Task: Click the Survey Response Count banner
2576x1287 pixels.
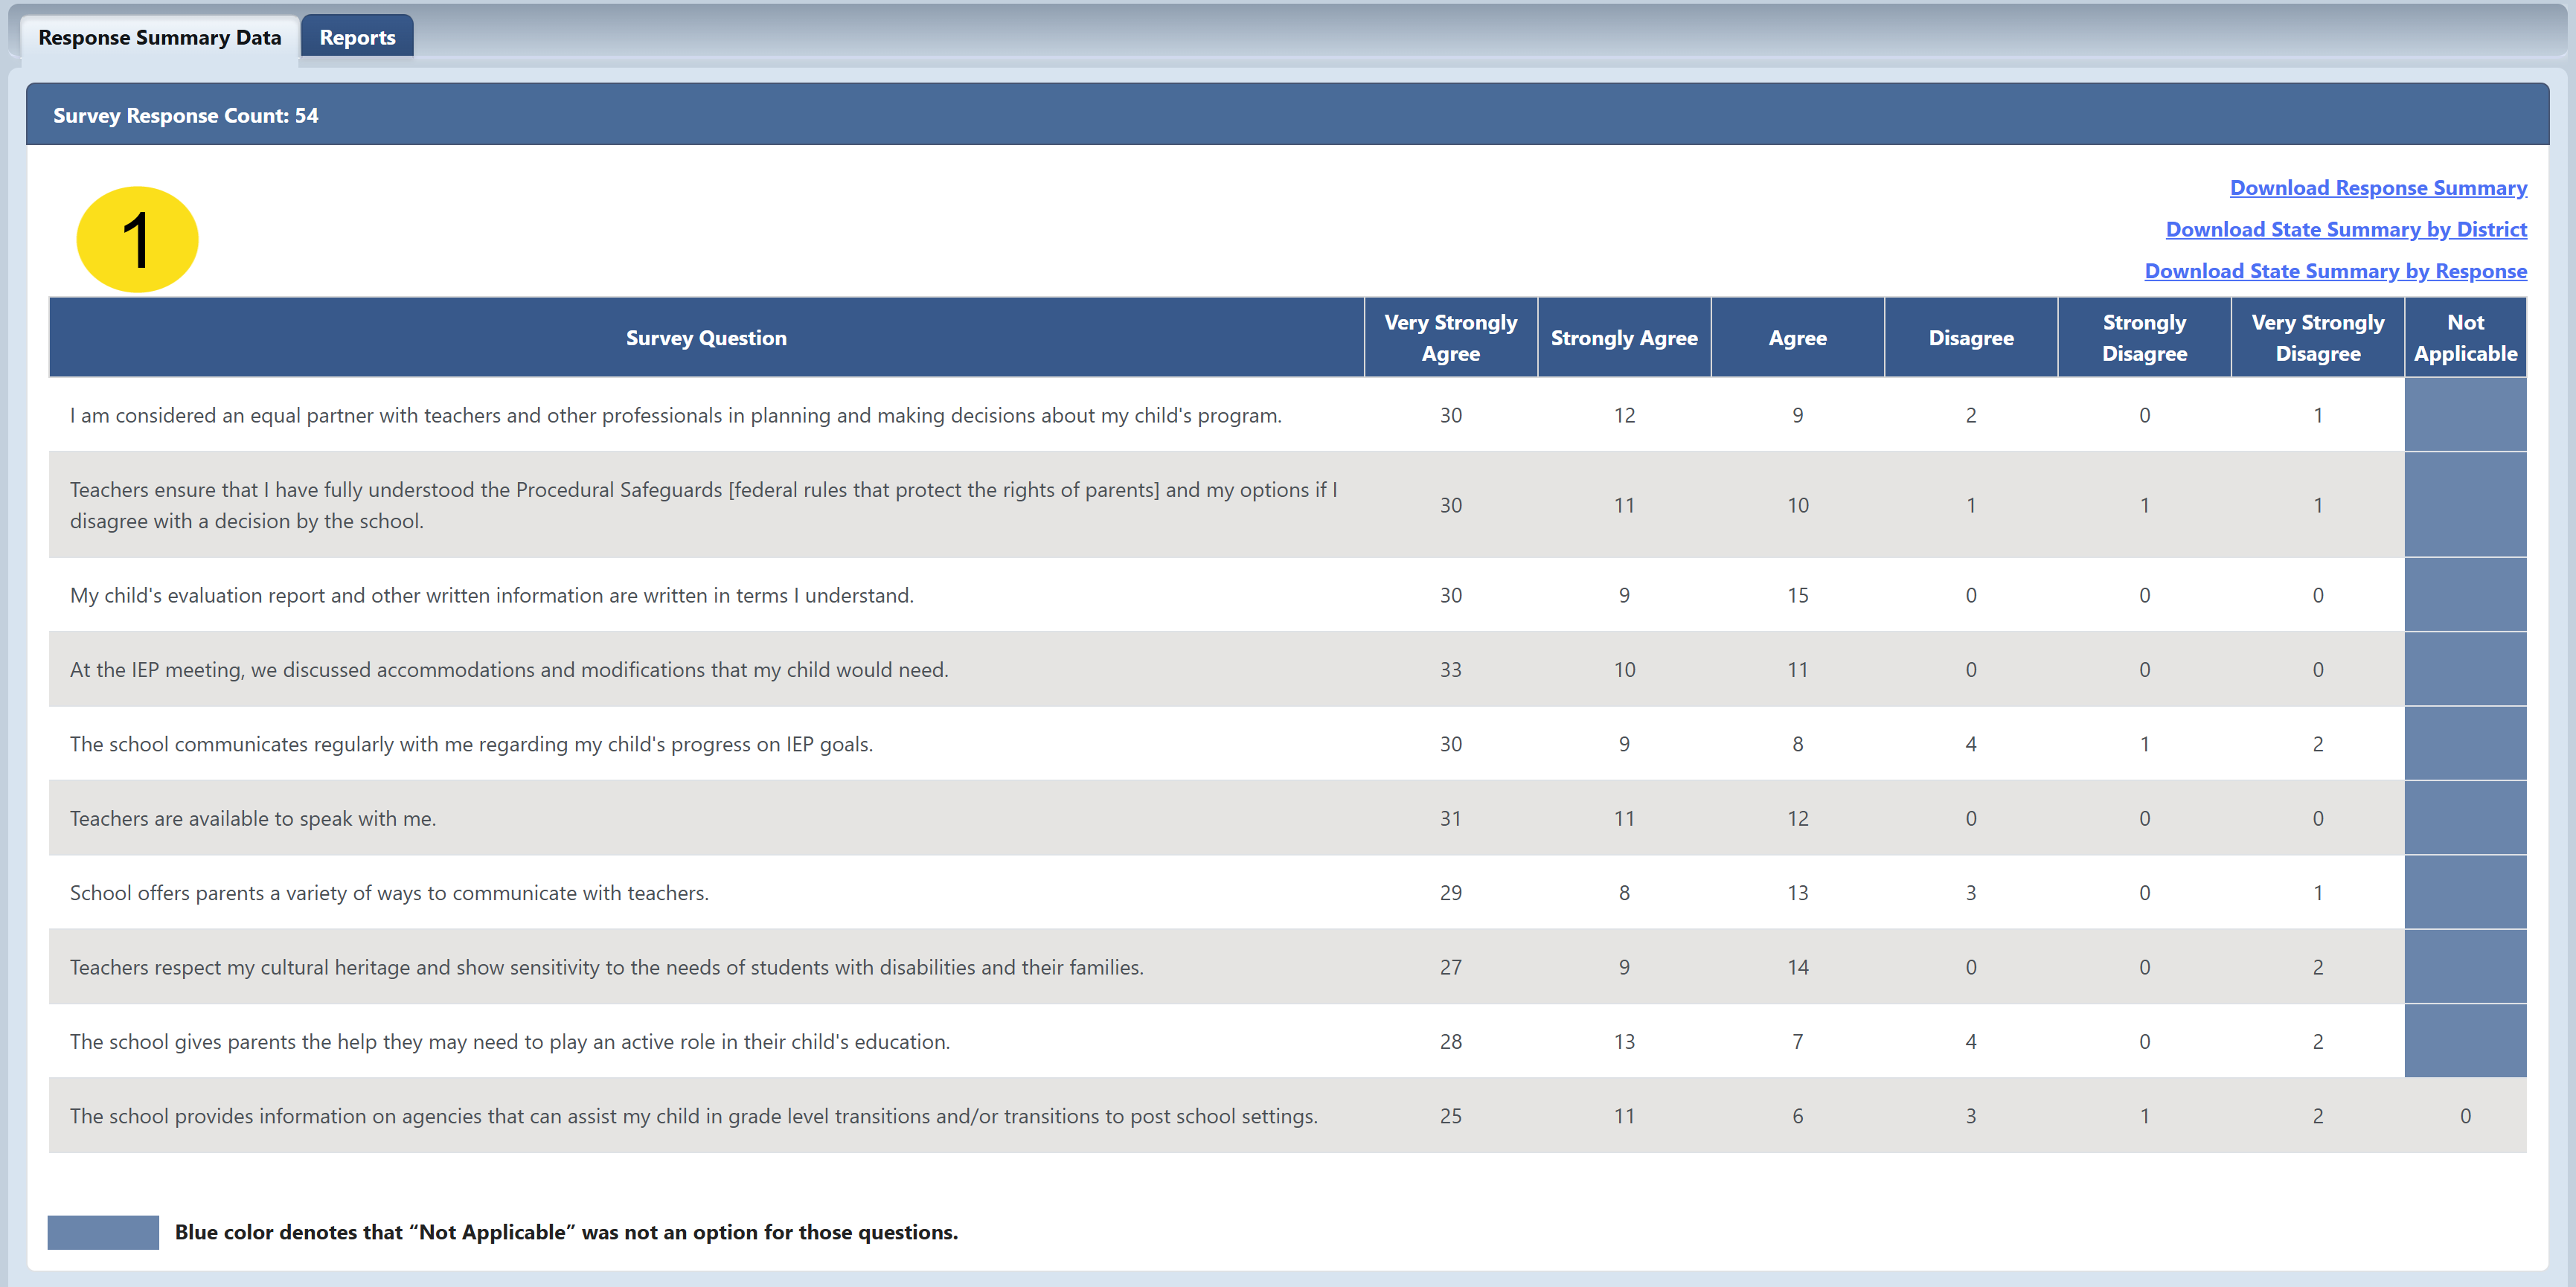Action: coord(186,116)
